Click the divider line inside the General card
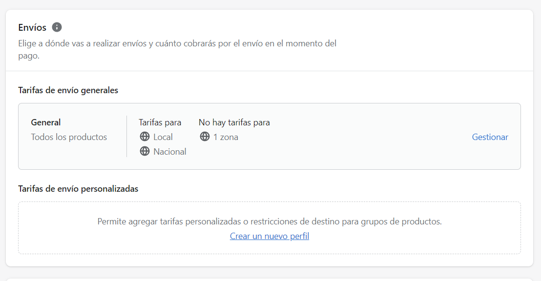The width and height of the screenshot is (541, 281). point(126,137)
